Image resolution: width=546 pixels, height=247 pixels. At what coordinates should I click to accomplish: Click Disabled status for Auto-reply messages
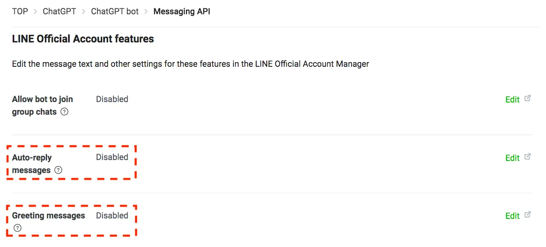pos(112,157)
